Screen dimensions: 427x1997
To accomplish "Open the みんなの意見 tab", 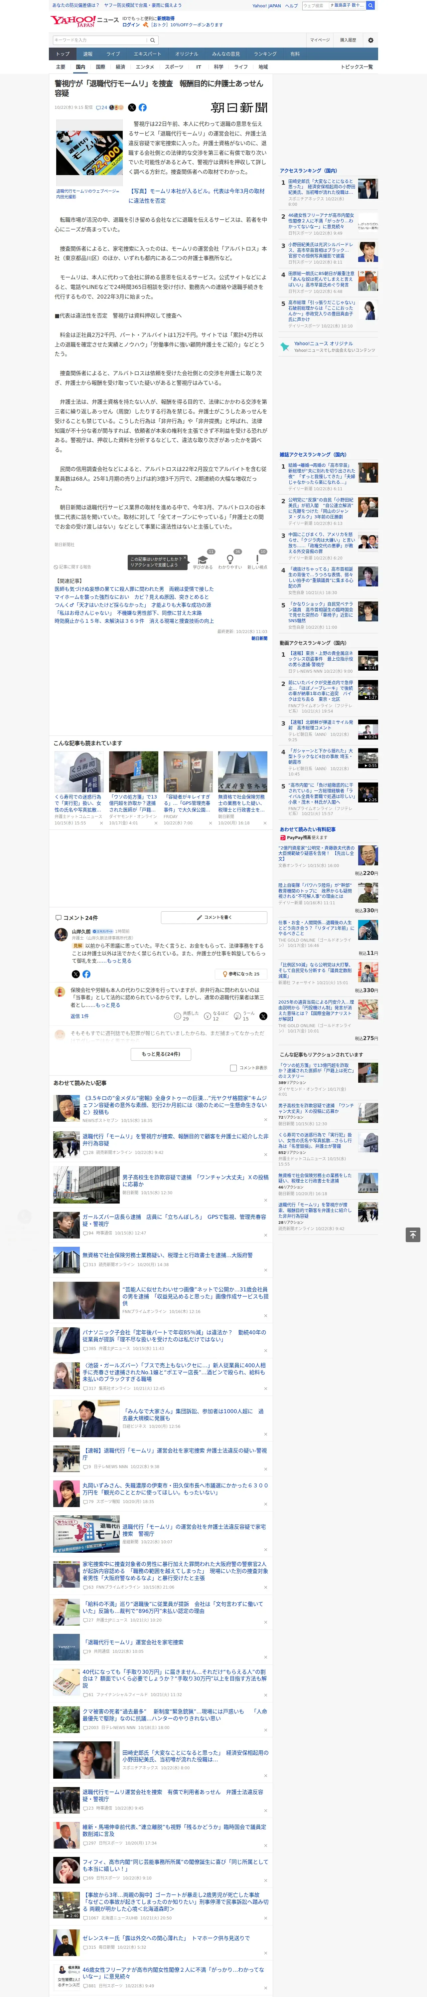I will [x=226, y=54].
